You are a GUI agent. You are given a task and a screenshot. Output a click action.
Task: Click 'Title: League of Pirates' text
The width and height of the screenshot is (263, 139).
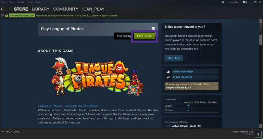coord(176,122)
